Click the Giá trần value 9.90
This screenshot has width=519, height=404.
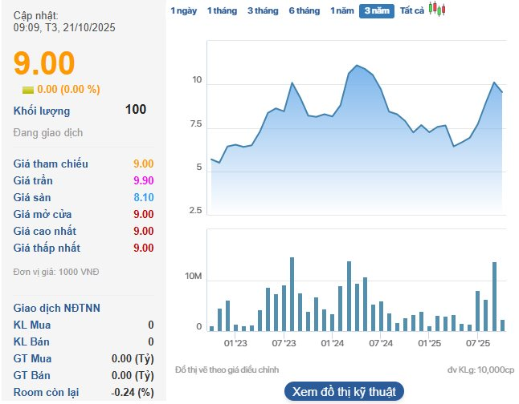[x=143, y=180]
